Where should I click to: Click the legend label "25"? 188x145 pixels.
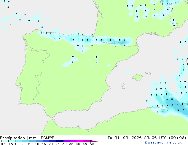[58, 144]
